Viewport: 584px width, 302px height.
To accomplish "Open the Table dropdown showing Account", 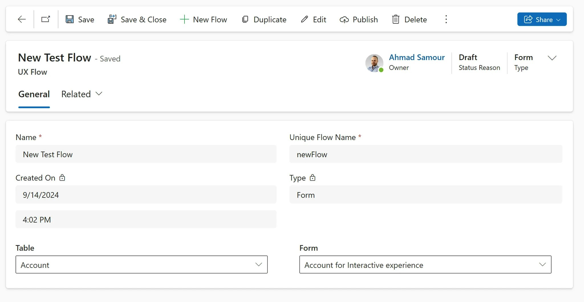I will pyautogui.click(x=141, y=265).
